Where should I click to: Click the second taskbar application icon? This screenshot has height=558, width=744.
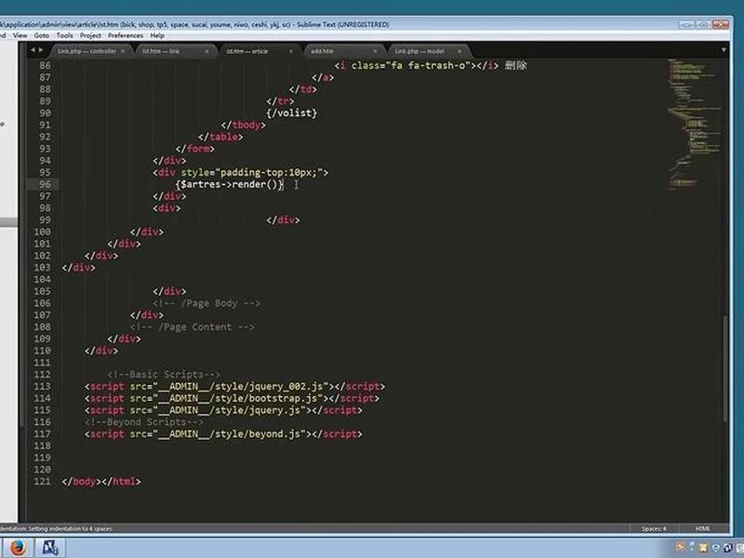pyautogui.click(x=50, y=548)
